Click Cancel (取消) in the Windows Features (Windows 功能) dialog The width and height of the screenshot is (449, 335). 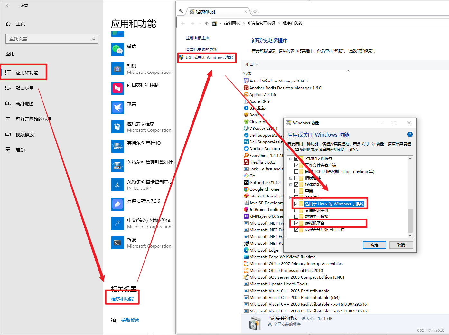coord(401,245)
